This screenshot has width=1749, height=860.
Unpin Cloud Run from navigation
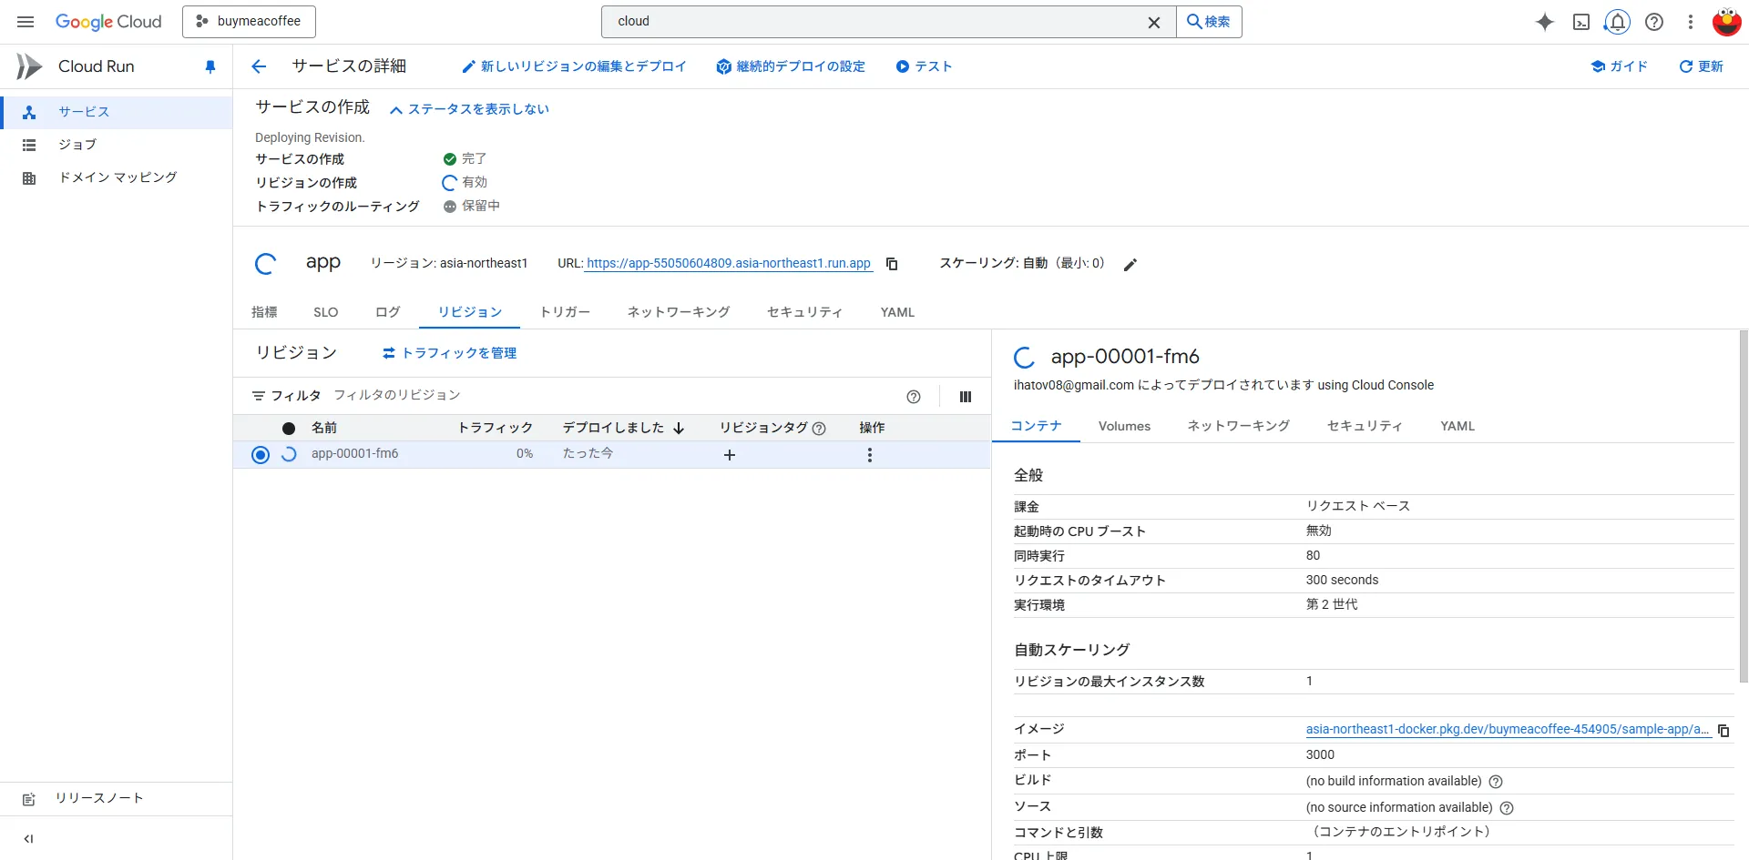tap(210, 66)
